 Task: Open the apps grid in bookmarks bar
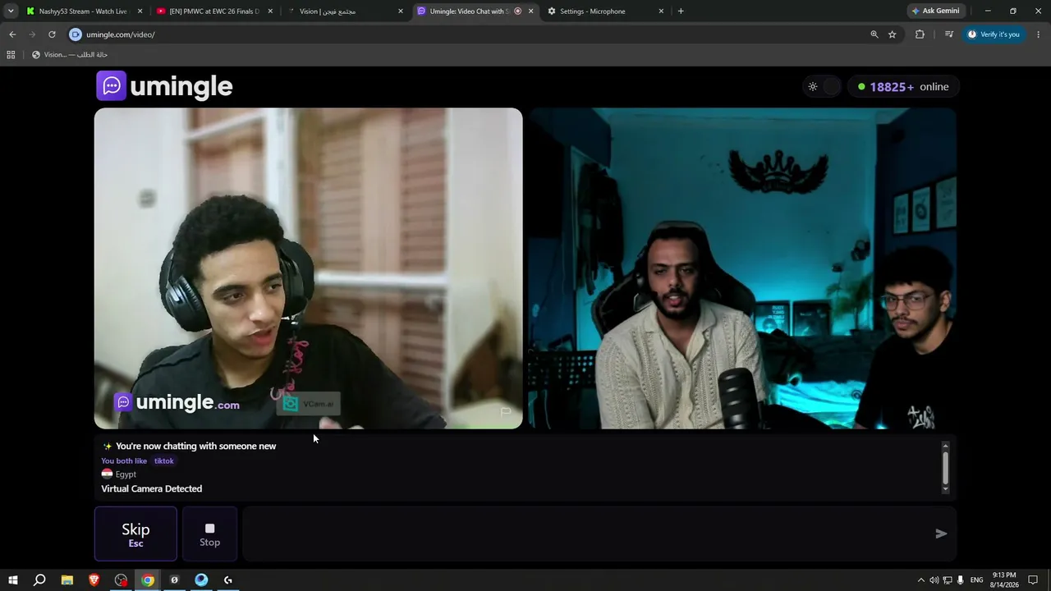click(x=11, y=55)
